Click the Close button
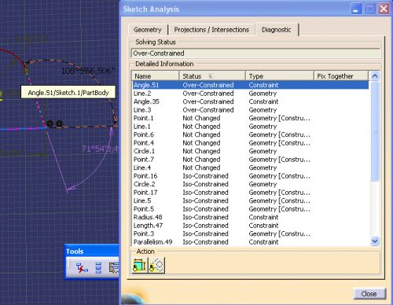Image resolution: width=393 pixels, height=305 pixels. coord(369,294)
